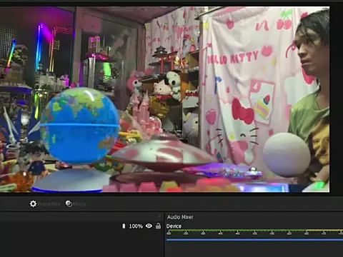Toggle the source lock padlock icon
The height and width of the screenshot is (257, 343).
(x=158, y=226)
